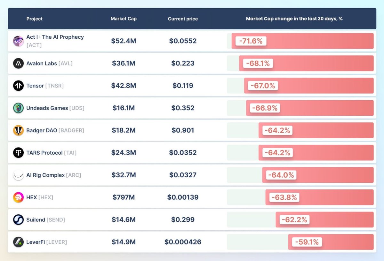Click the Suilend logo icon
Screen dimensions: 384x261
point(18,220)
